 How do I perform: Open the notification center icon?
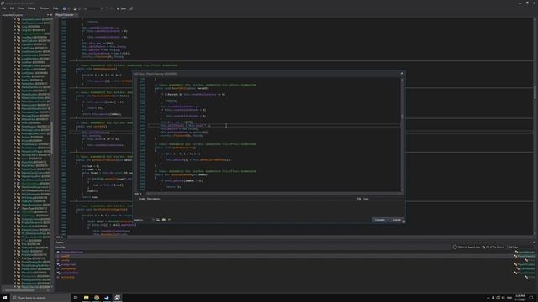pos(531,298)
